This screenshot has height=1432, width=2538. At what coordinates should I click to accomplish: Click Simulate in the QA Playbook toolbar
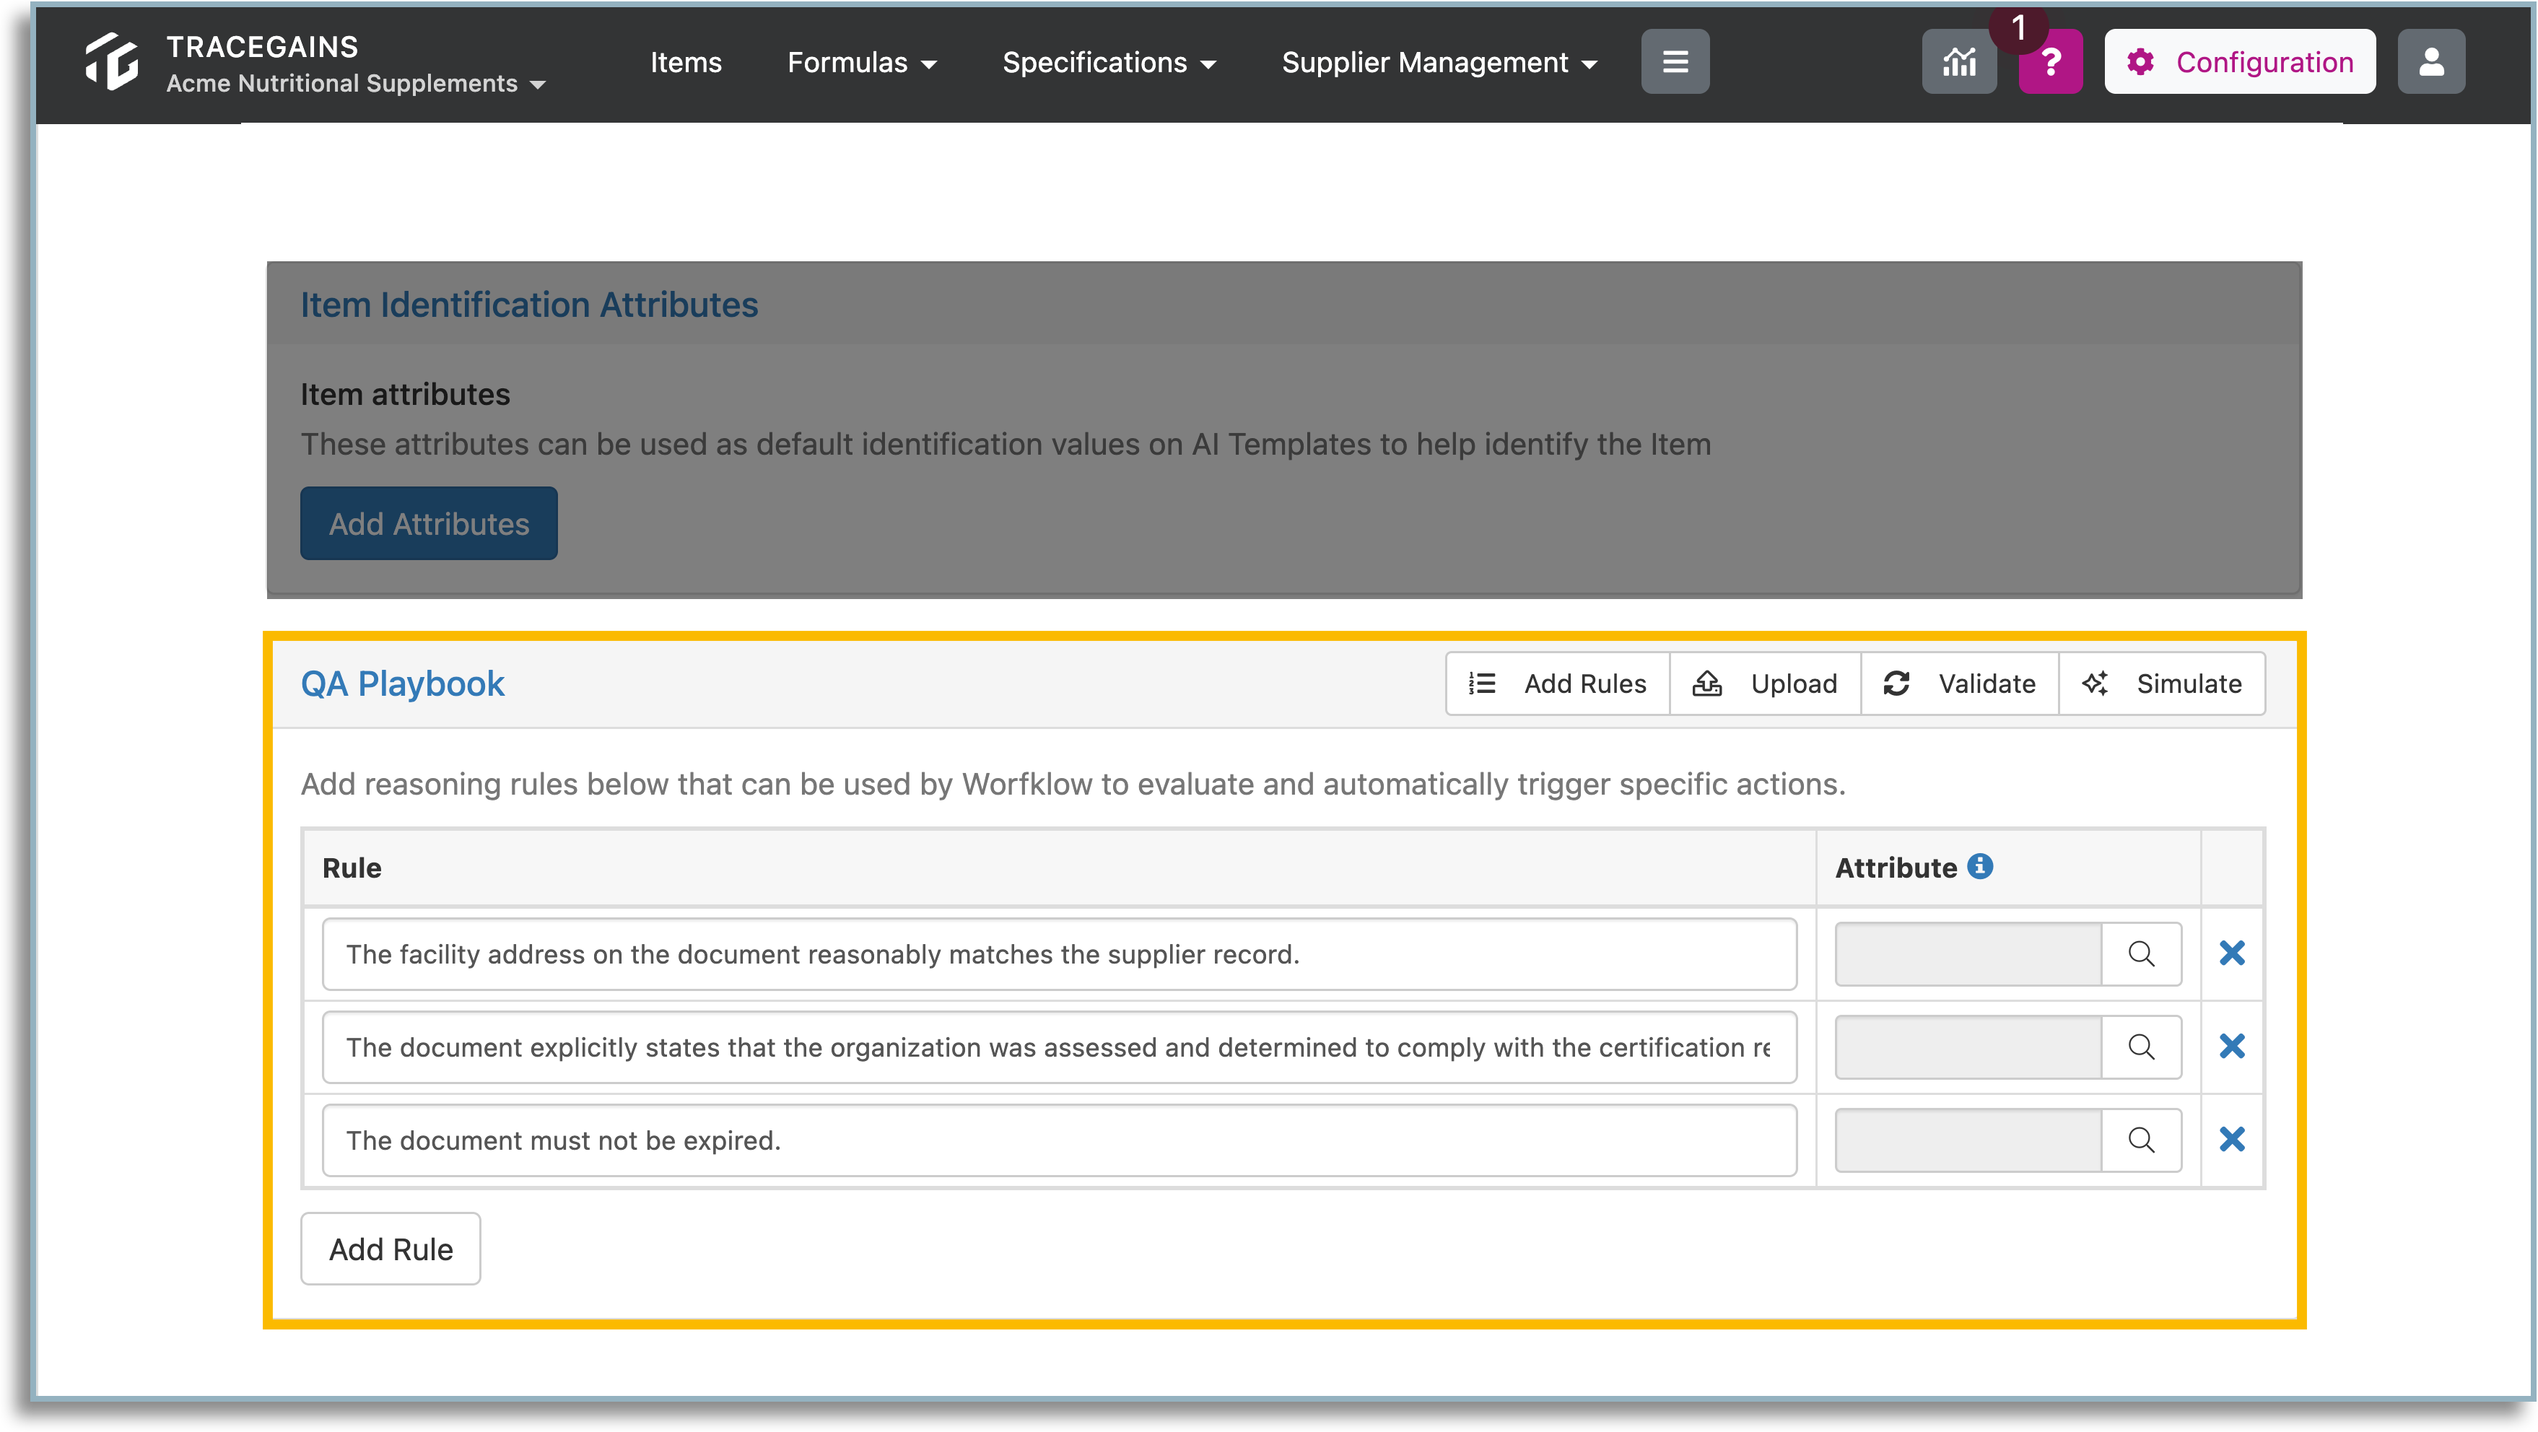[2162, 684]
